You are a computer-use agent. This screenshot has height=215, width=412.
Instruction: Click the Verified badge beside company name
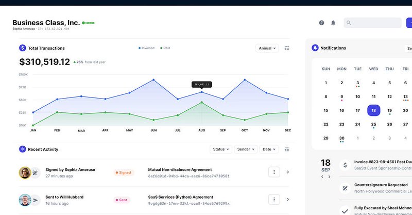pos(89,23)
